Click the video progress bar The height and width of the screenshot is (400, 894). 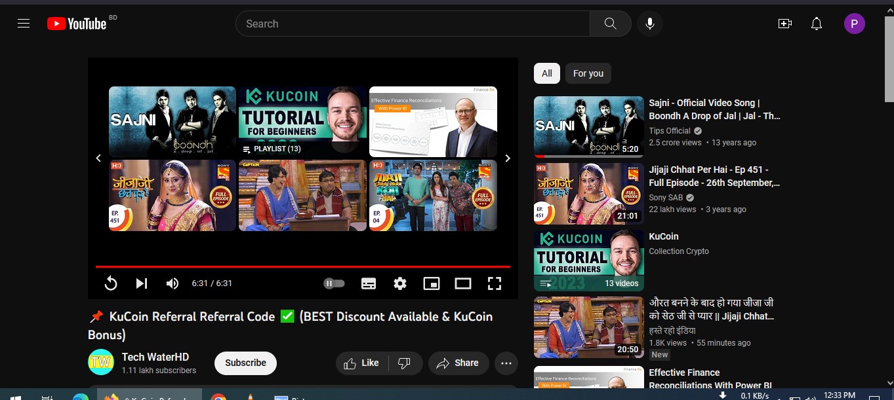pyautogui.click(x=303, y=266)
